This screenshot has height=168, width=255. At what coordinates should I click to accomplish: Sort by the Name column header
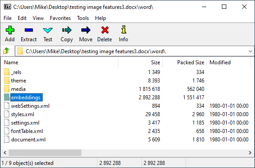click(x=60, y=63)
